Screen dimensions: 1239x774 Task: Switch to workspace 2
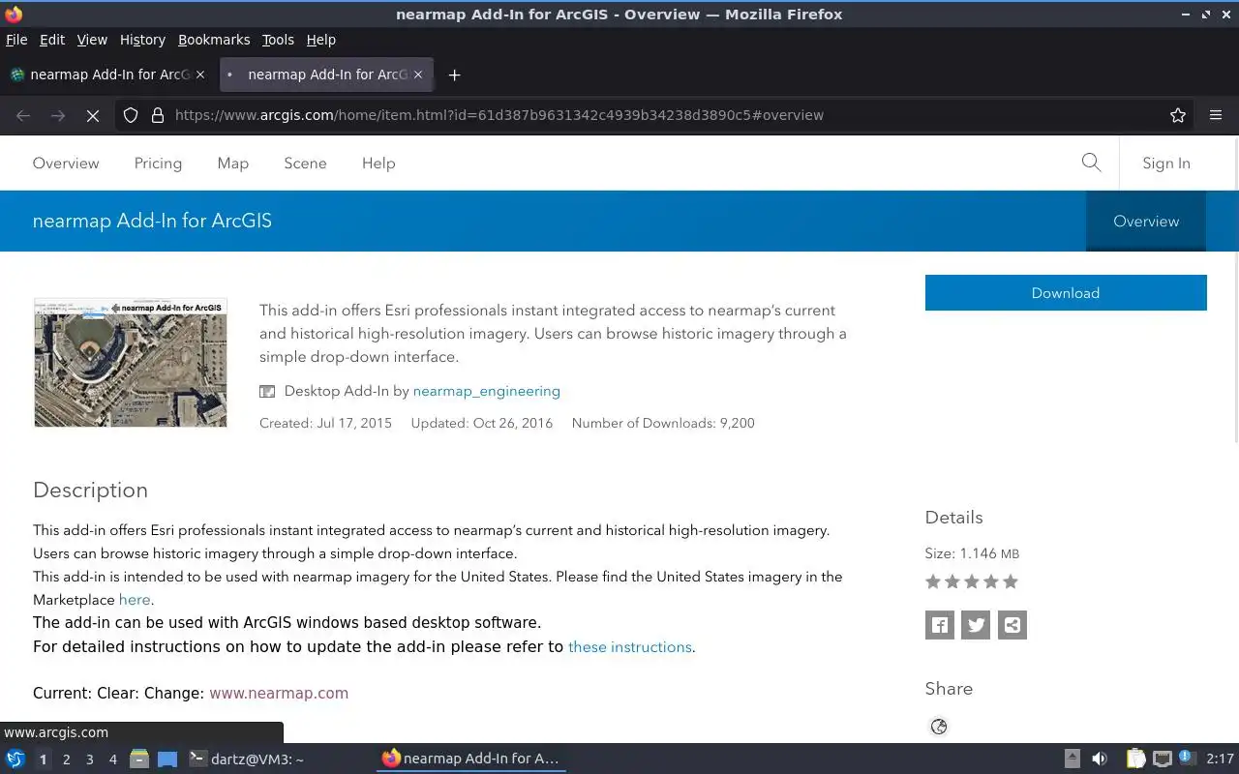[x=66, y=759]
